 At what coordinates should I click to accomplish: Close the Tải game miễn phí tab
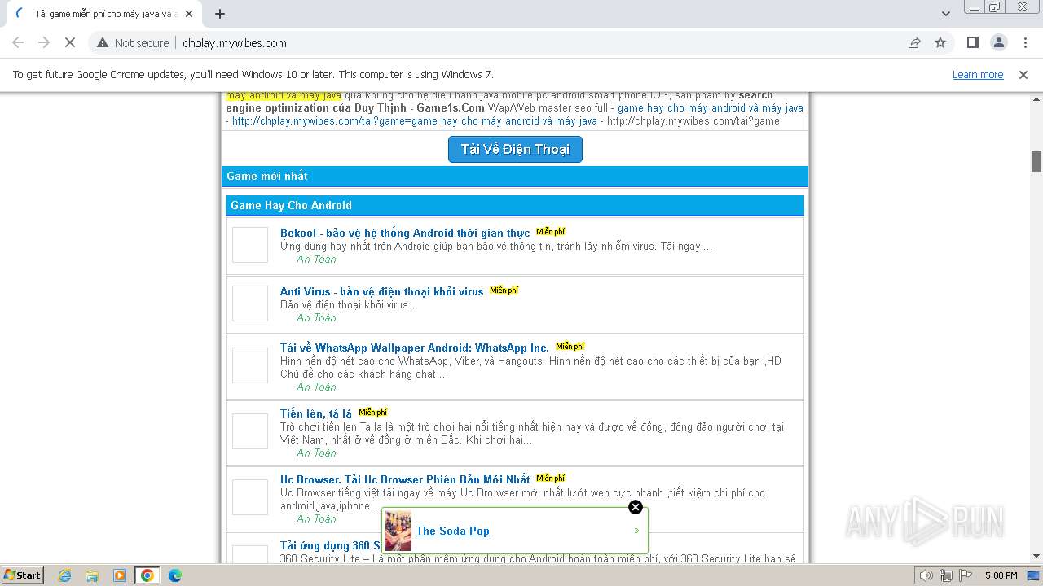click(x=190, y=14)
